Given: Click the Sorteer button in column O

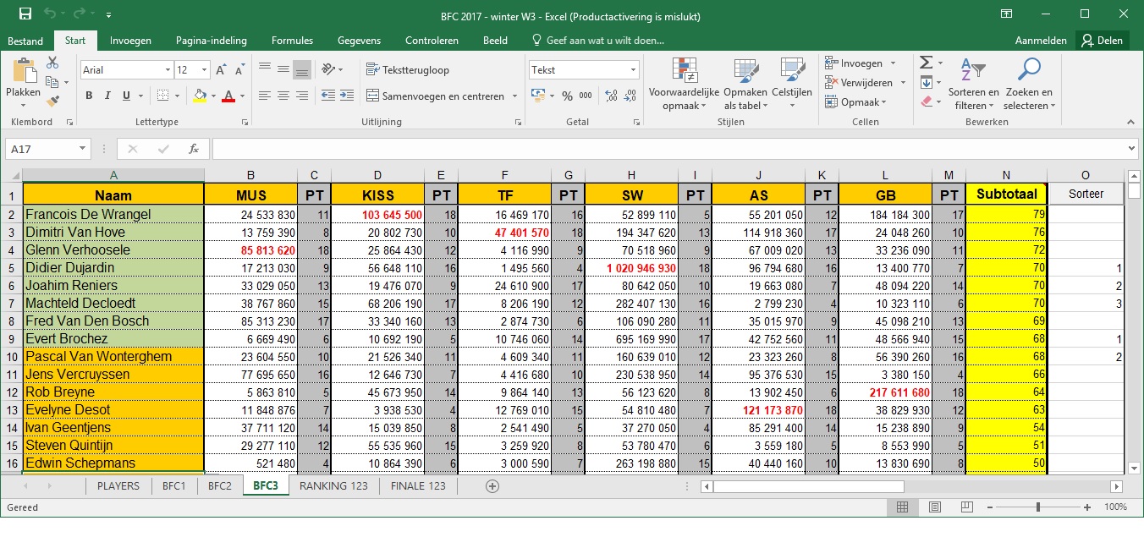Looking at the screenshot, I should (1086, 194).
